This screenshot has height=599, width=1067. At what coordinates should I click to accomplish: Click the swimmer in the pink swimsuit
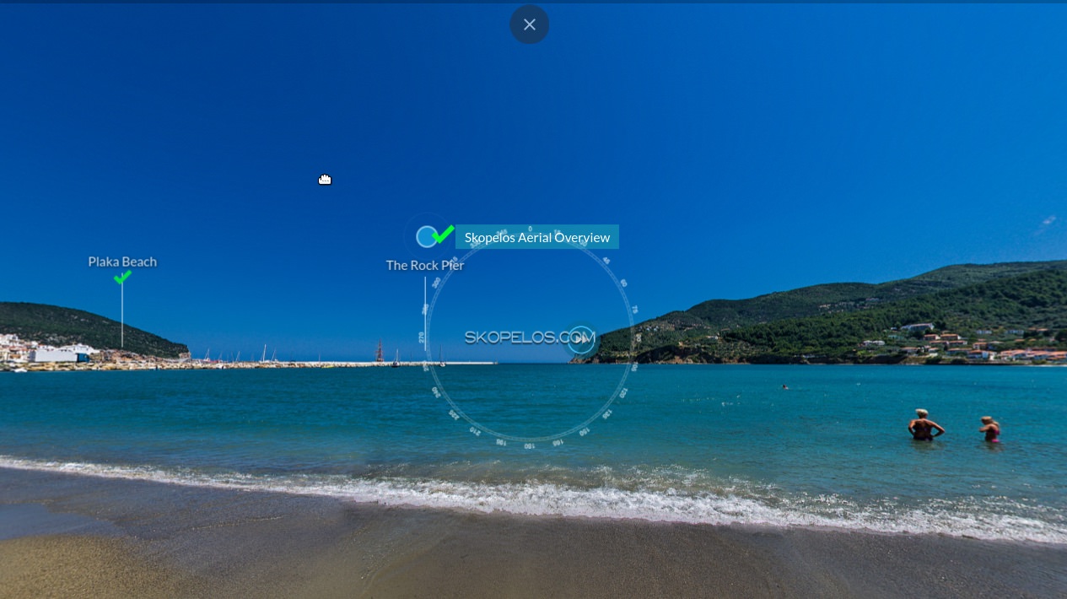pyautogui.click(x=990, y=429)
